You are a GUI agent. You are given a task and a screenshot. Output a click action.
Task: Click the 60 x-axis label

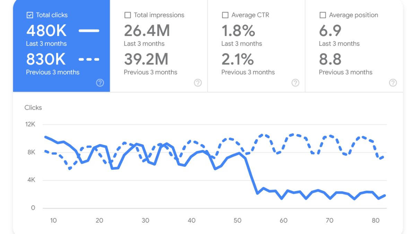(284, 220)
